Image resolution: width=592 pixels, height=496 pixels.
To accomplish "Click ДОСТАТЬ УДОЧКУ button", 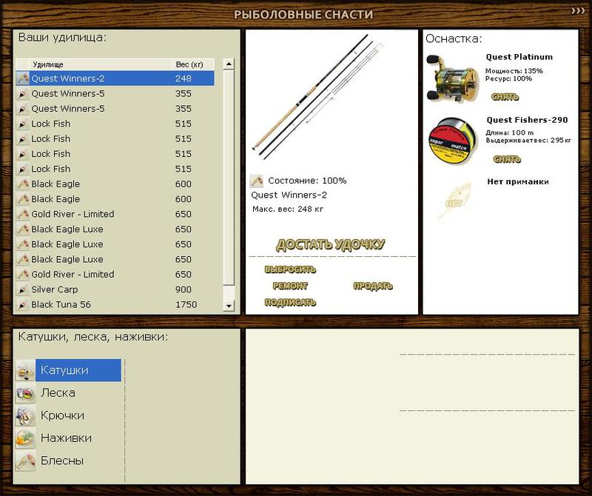I will coord(330,245).
